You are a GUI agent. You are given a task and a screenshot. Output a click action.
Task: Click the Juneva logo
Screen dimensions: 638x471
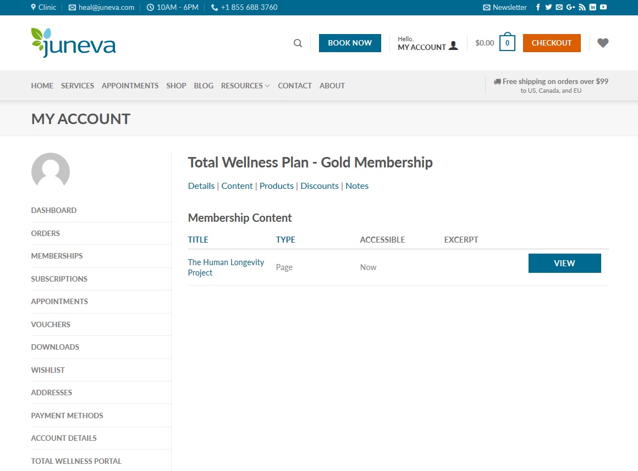coord(74,43)
